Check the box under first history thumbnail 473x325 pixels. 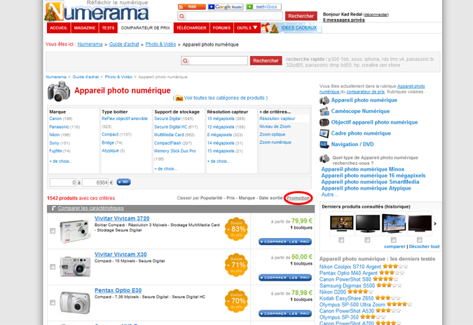click(x=341, y=240)
